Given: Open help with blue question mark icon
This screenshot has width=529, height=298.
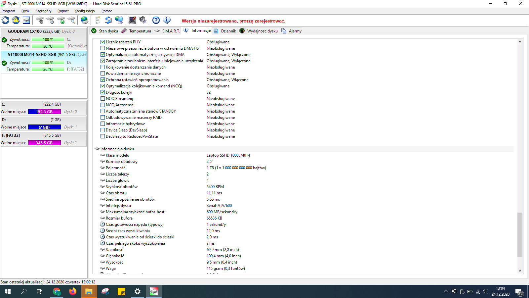Looking at the screenshot, I should coord(156,20).
